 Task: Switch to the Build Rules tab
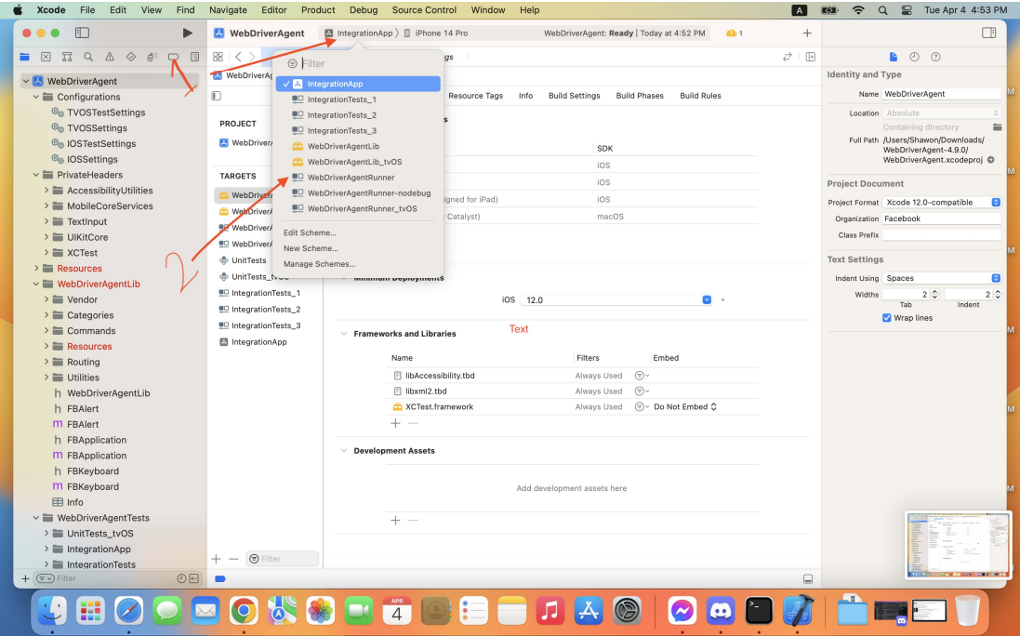[700, 96]
